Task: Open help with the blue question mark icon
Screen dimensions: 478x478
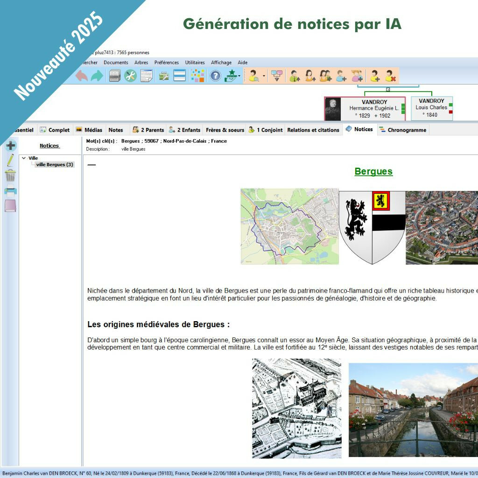Action: click(x=215, y=76)
